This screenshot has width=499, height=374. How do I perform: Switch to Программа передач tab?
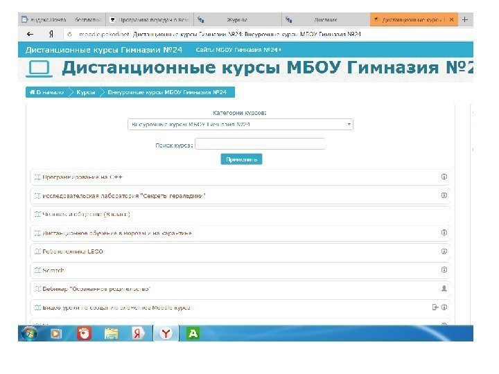pyautogui.click(x=150, y=19)
